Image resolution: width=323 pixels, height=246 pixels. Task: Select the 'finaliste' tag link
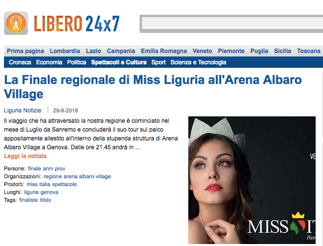(x=29, y=200)
